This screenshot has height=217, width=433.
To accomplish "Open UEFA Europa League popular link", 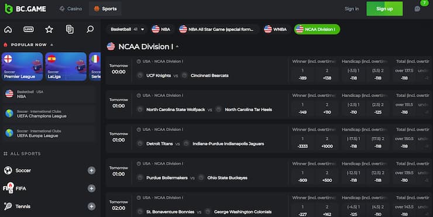I will (49, 133).
